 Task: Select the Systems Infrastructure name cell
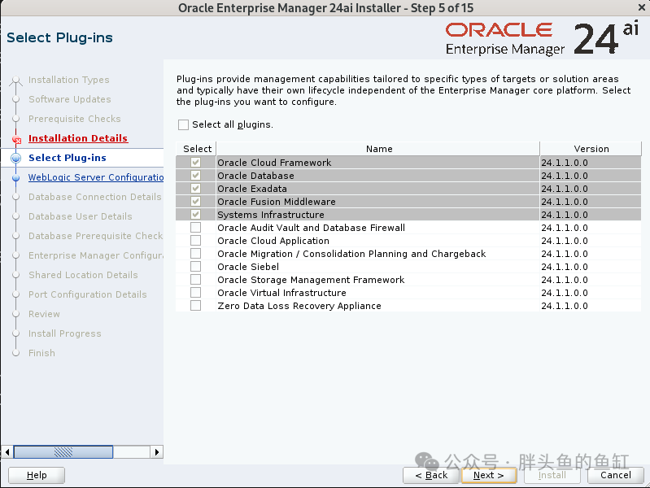(378, 215)
